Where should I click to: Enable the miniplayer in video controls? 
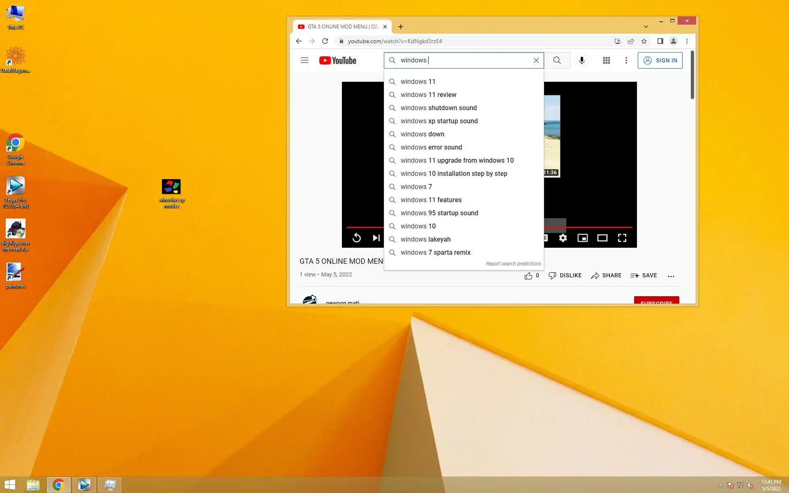click(x=583, y=238)
